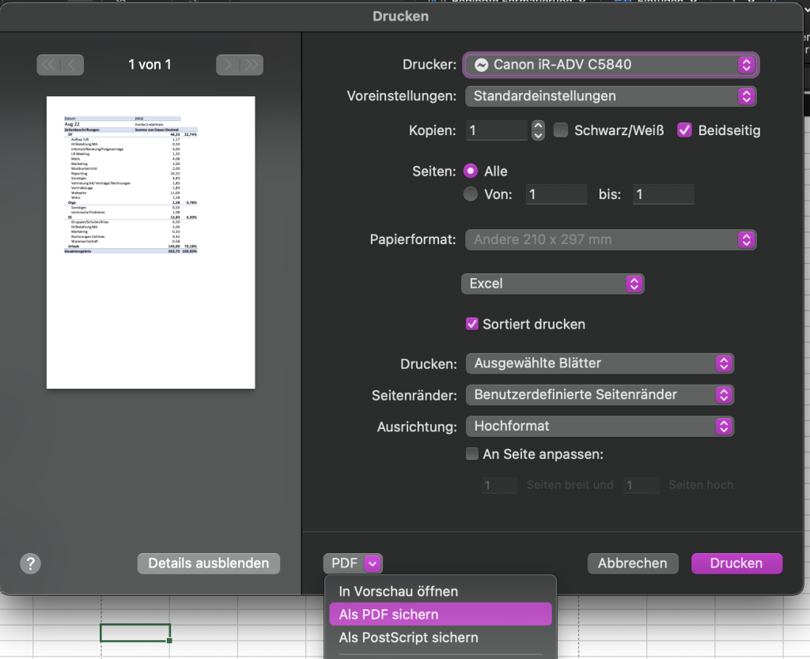Uncheck Sortiert drucken option
Viewport: 810px width, 659px height.
point(472,324)
